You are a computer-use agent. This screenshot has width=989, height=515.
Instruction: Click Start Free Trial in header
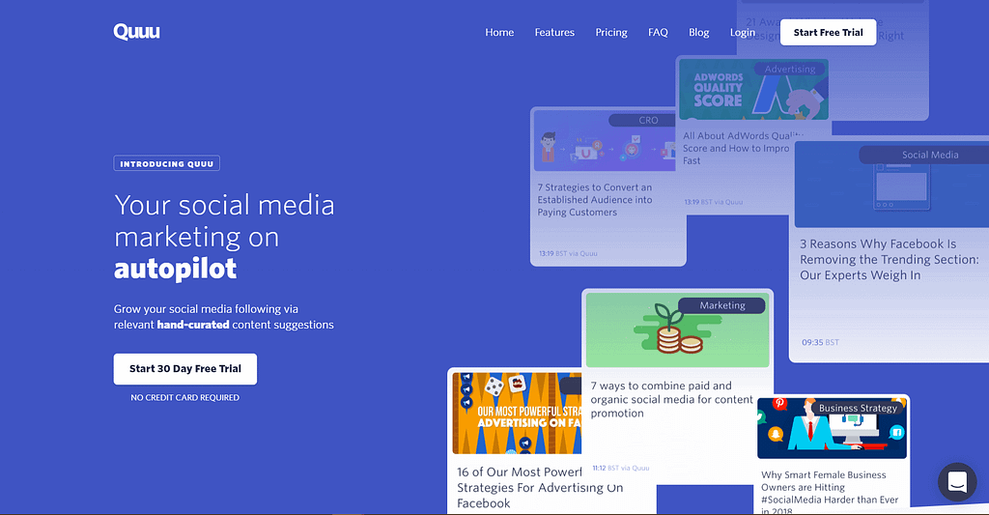click(828, 32)
